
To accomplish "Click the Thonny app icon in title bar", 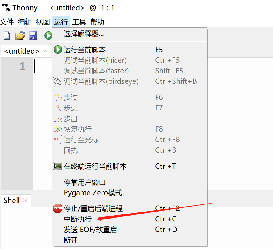I will click(x=6, y=8).
